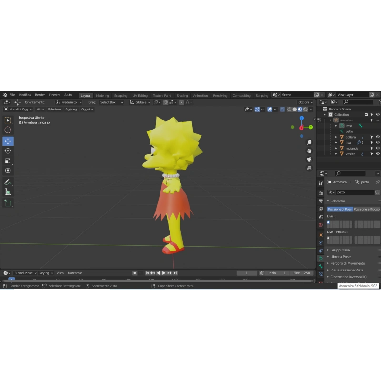381x381 pixels.
Task: Toggle Collection exclude checkbox in outliner
Action: coord(366,114)
